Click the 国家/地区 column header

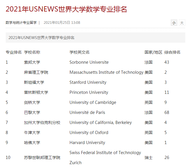[x=153, y=52]
